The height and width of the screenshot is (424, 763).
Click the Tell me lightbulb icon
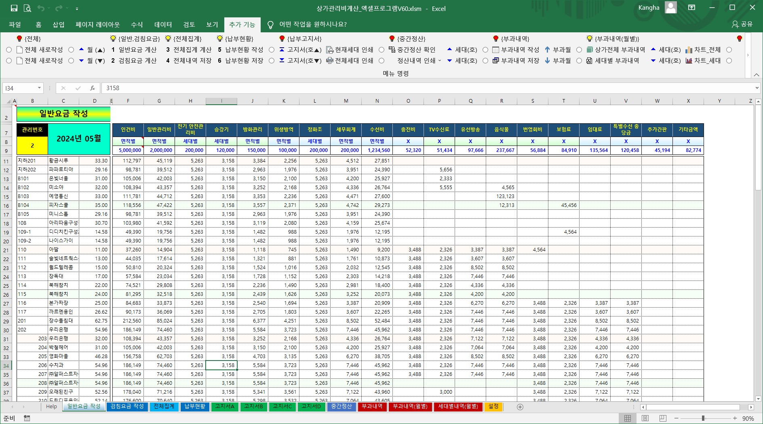click(x=270, y=25)
